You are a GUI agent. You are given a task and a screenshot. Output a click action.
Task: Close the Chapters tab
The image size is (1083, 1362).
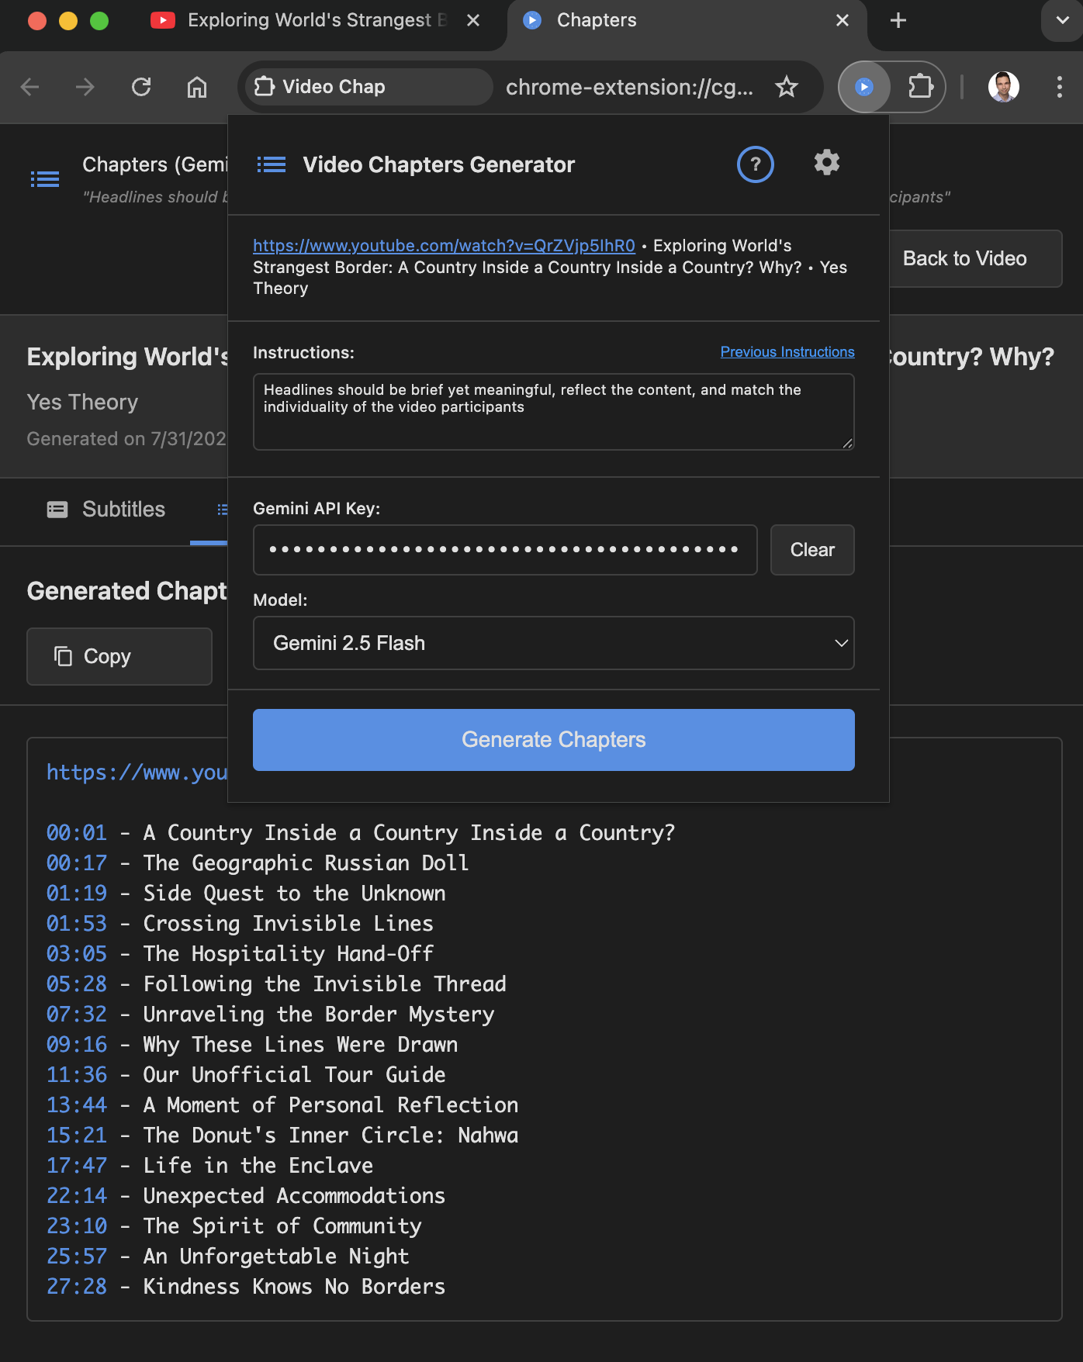coord(843,20)
